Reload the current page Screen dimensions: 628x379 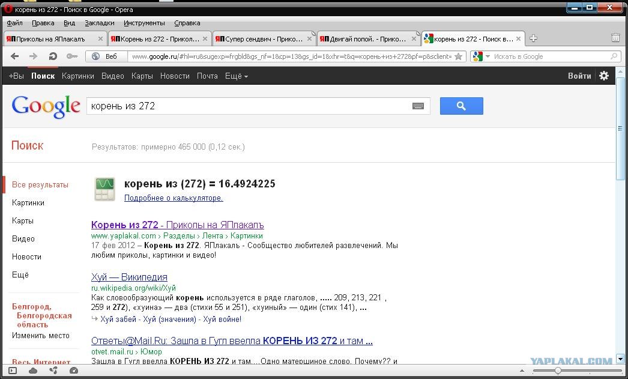pos(53,56)
